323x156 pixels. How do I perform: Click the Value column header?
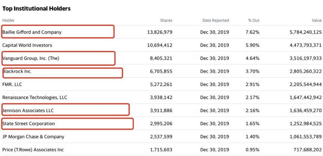point(316,20)
